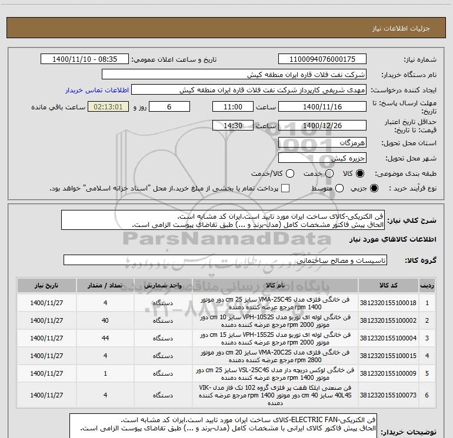Click the remaining days field showing 6
453x438 pixels.
point(169,106)
